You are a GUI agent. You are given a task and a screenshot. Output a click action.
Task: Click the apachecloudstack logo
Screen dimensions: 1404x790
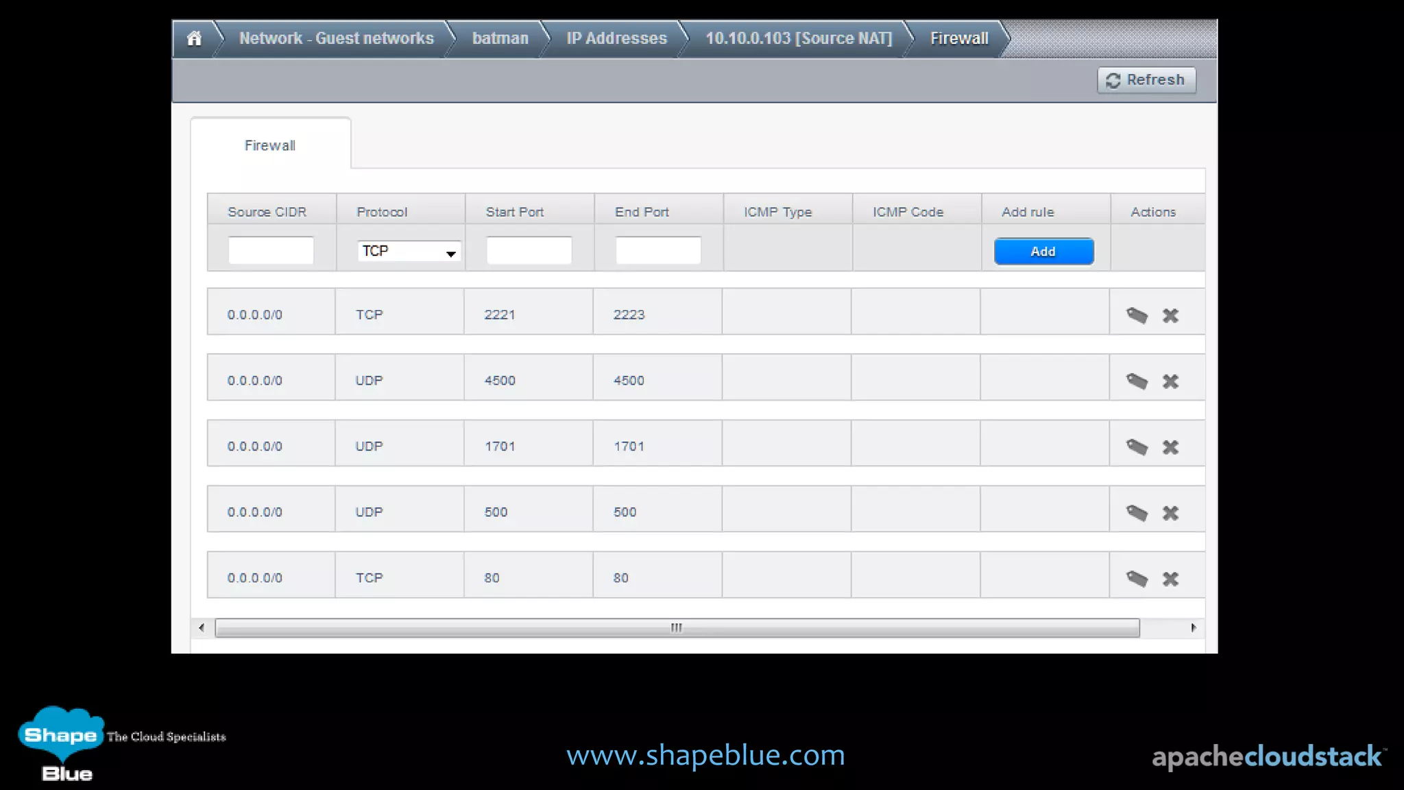tap(1269, 757)
